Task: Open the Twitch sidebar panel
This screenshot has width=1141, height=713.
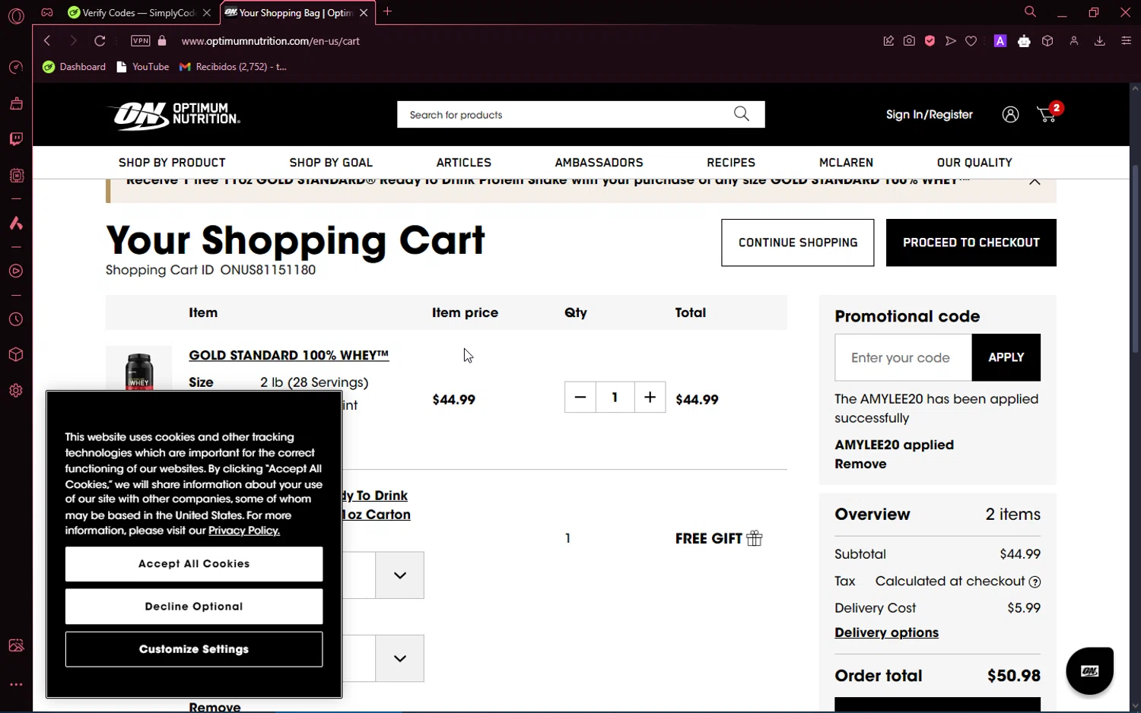Action: click(16, 139)
